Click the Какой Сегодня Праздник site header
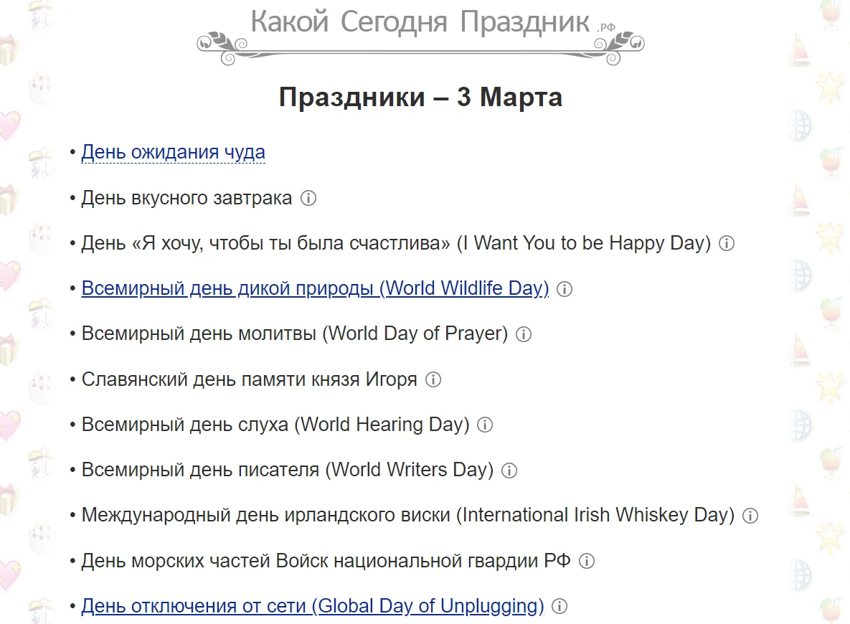Screen dimensions: 850x624 click(x=424, y=22)
